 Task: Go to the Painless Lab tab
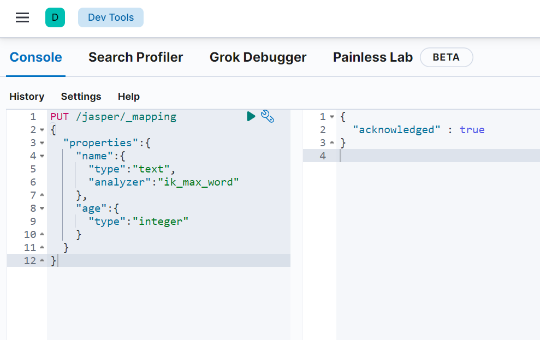(372, 57)
